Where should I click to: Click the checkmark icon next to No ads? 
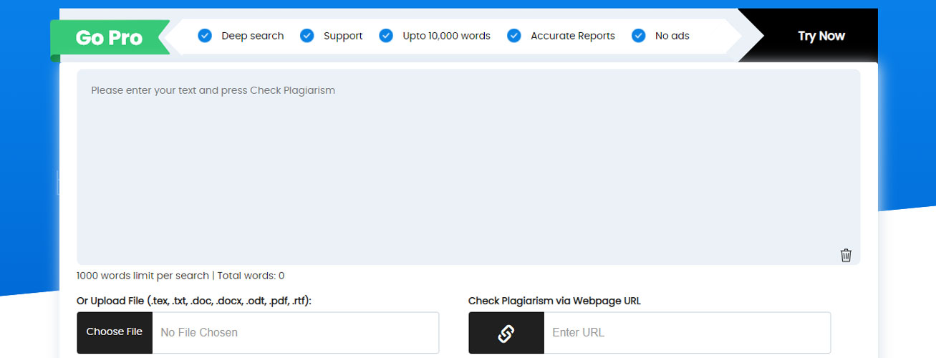coord(639,36)
